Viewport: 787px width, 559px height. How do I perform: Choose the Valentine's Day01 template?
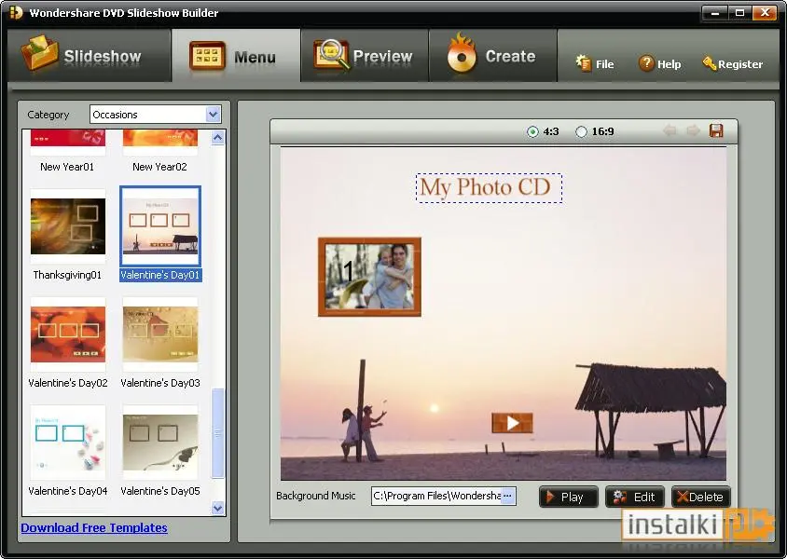pyautogui.click(x=160, y=235)
